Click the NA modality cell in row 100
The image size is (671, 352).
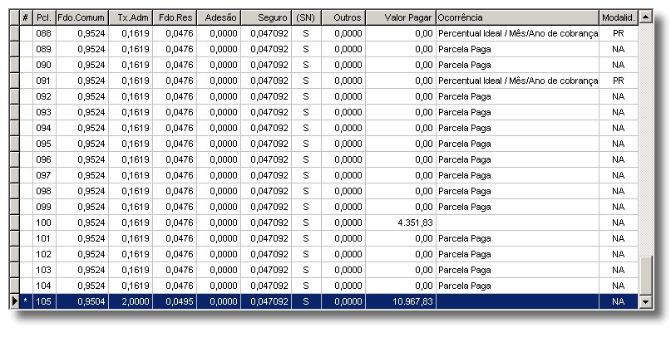click(619, 223)
